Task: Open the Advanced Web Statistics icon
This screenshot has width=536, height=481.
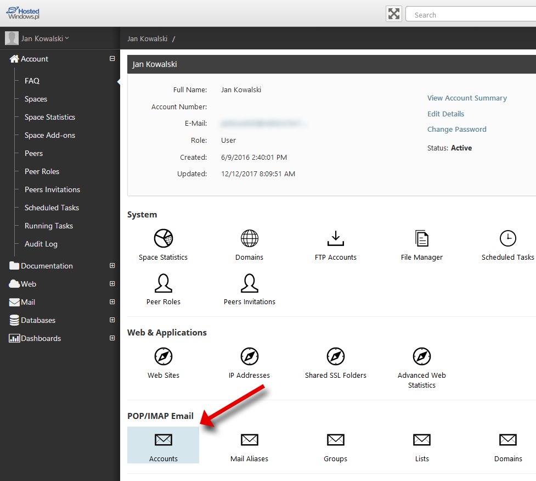Action: [422, 356]
